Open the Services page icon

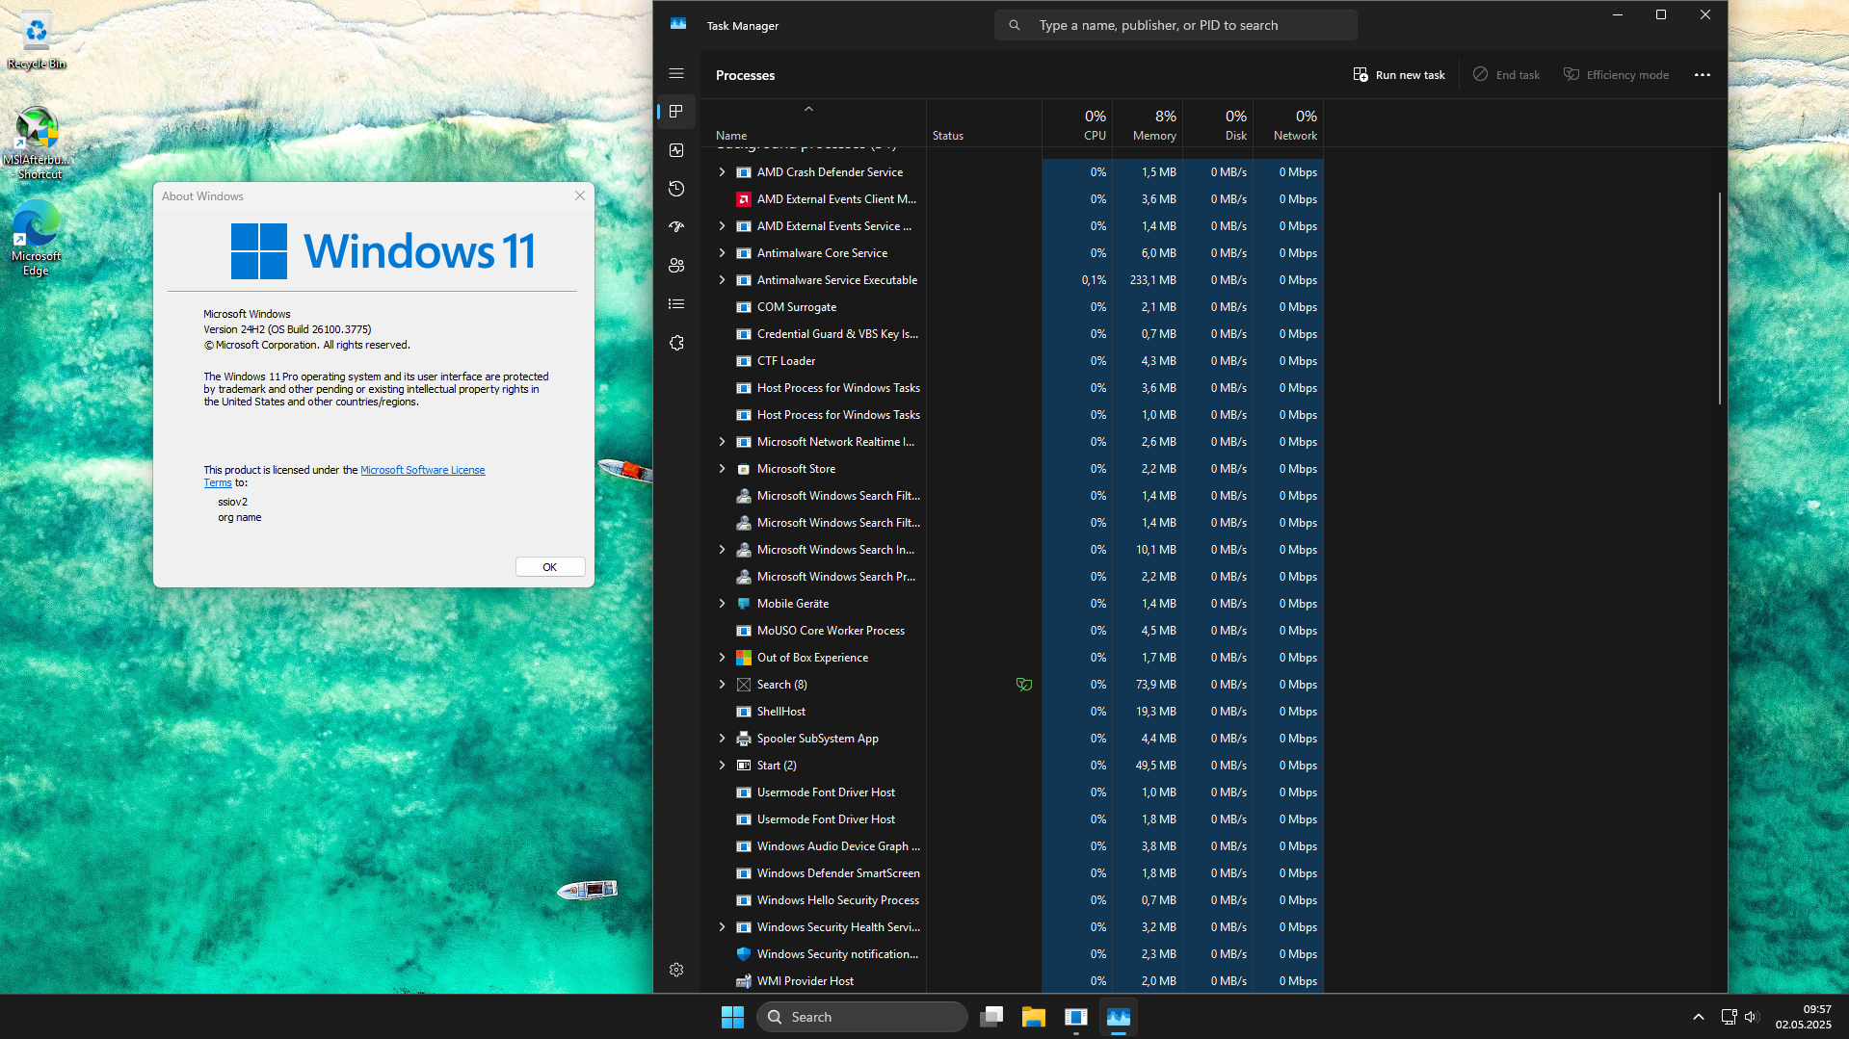coord(676,343)
